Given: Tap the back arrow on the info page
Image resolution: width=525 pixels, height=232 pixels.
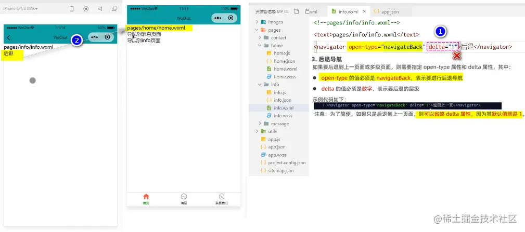Looking at the screenshot, I should (8, 38).
